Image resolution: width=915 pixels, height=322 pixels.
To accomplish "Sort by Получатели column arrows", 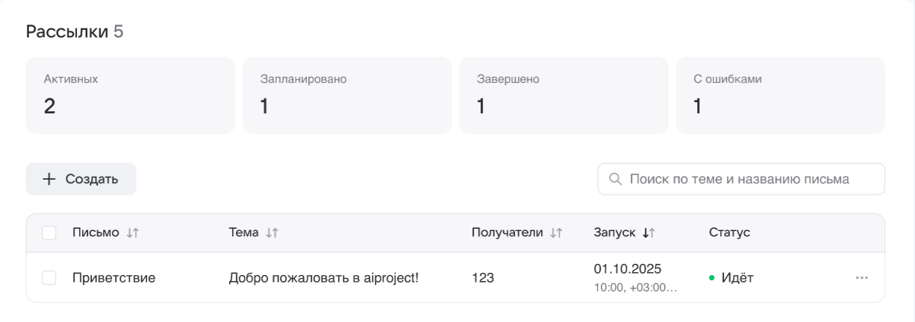I will 556,233.
